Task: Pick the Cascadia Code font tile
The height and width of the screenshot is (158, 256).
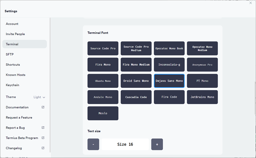Action: [136, 97]
